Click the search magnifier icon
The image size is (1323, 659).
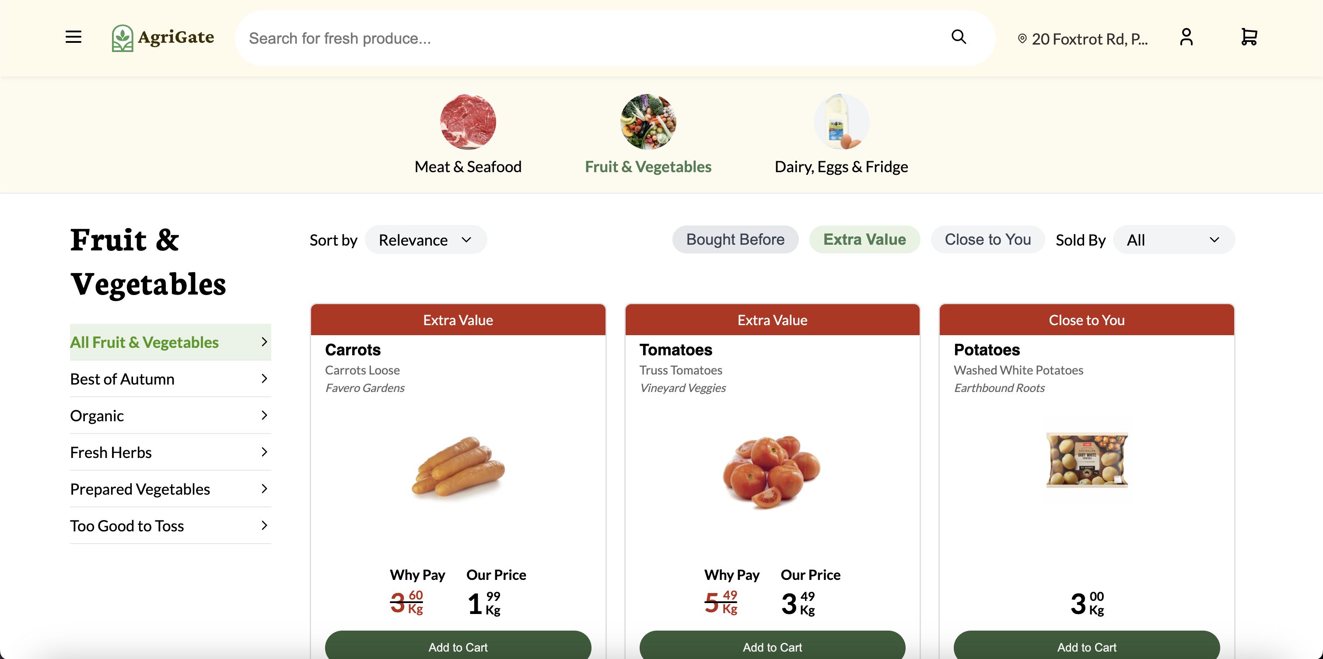(x=959, y=37)
